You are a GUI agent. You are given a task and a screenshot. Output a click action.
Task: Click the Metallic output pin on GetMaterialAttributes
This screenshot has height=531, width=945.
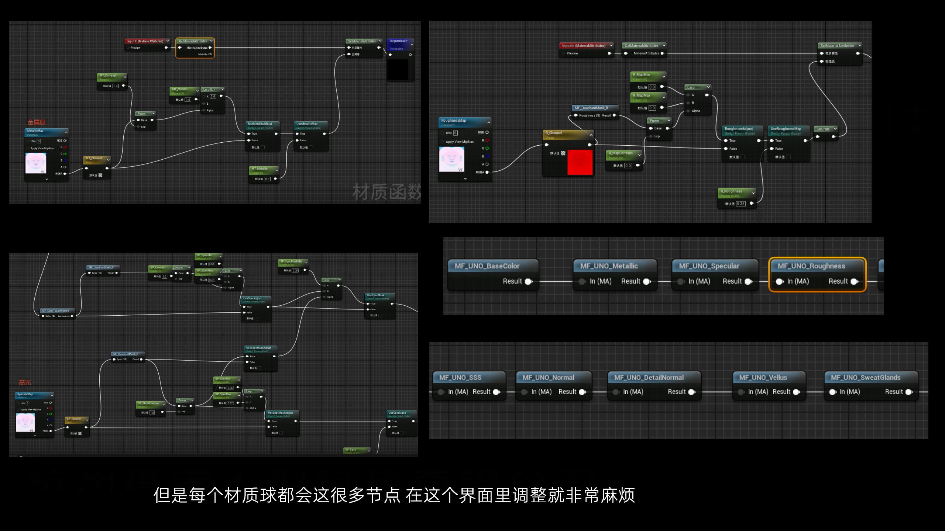tap(210, 54)
